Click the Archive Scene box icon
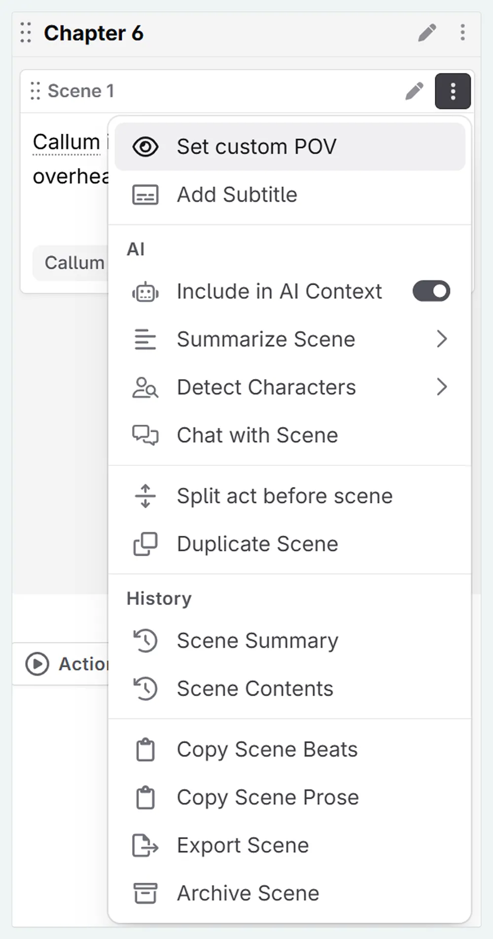 pyautogui.click(x=145, y=893)
